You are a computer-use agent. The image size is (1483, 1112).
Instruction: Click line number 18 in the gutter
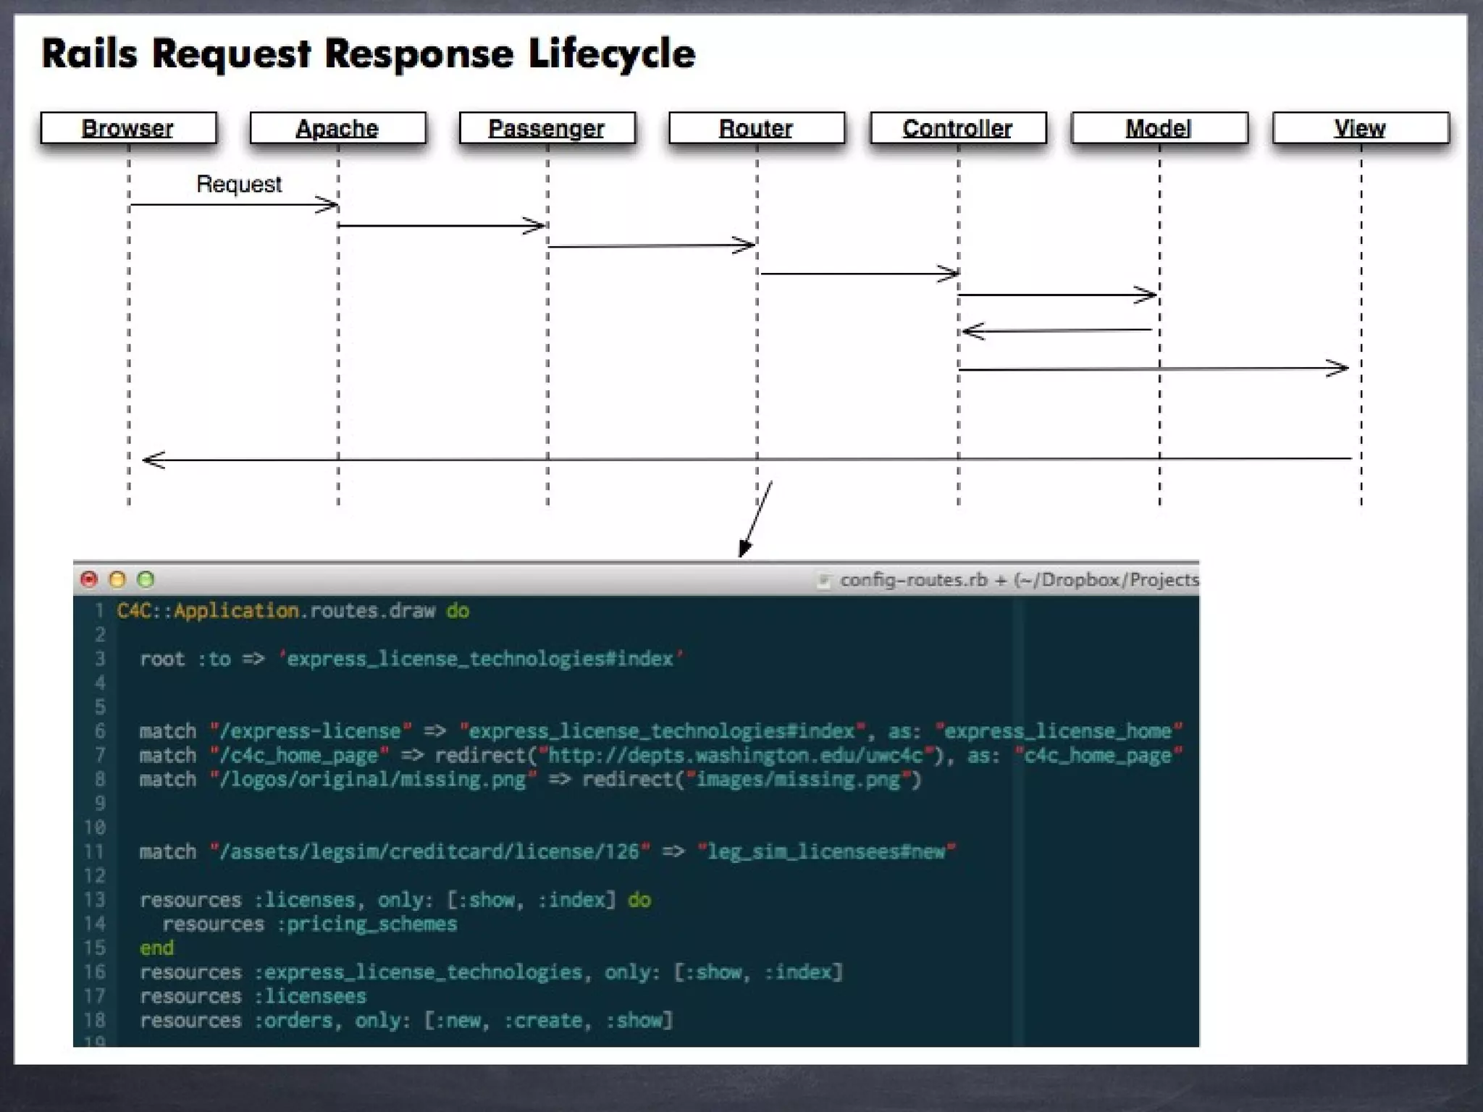(95, 1020)
